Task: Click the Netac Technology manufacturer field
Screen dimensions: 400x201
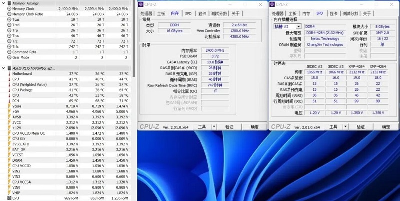Action: [325, 39]
